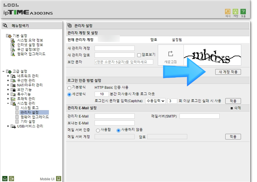Open basic 펌웨어 업그레이드 icon under 기본 설정

tap(13, 54)
